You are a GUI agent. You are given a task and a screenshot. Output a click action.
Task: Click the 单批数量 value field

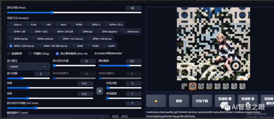pyautogui.click(x=134, y=94)
